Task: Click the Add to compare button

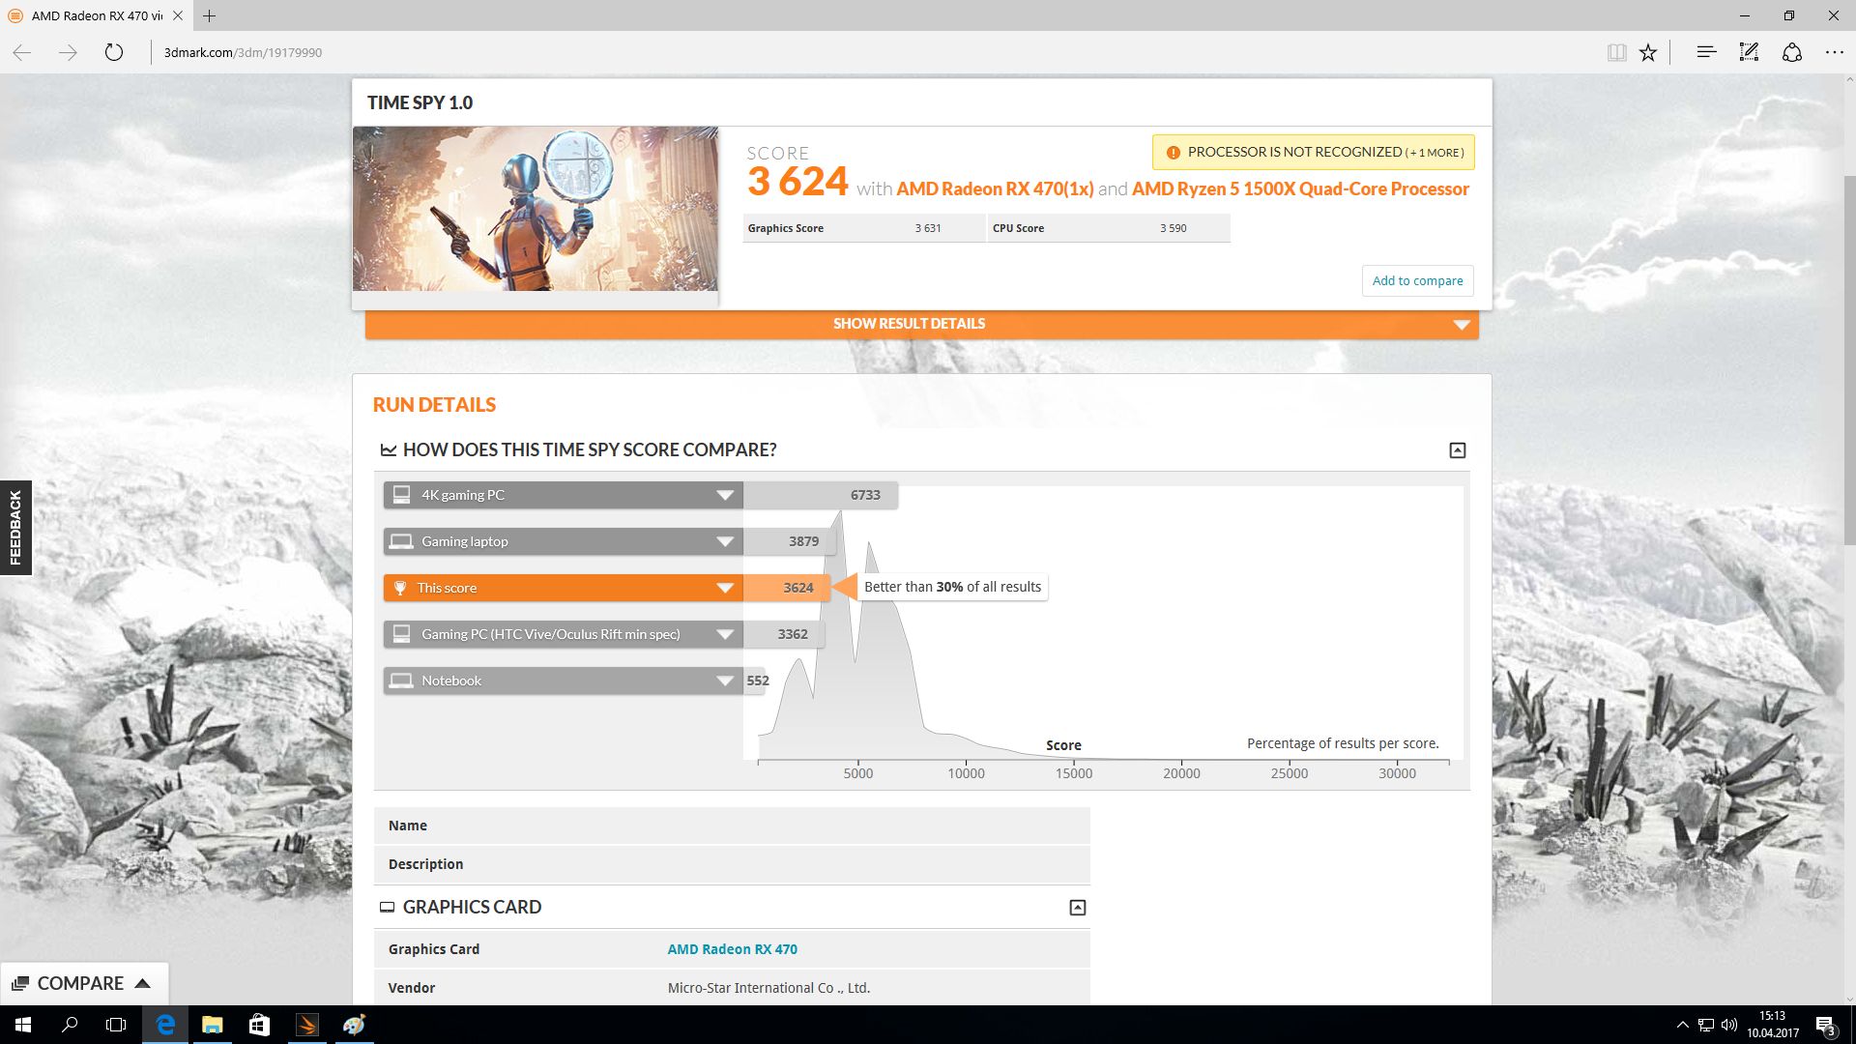Action: click(1417, 280)
